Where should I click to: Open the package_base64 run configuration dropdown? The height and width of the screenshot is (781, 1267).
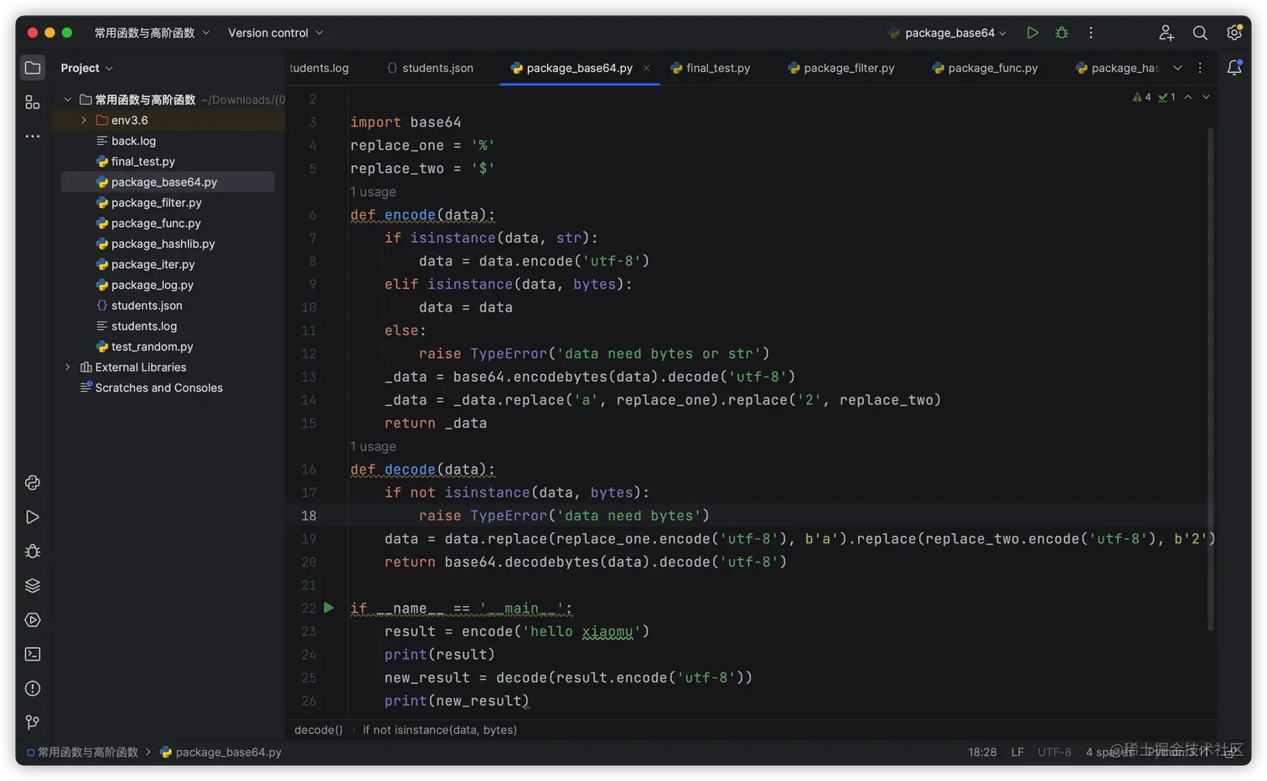(x=947, y=33)
